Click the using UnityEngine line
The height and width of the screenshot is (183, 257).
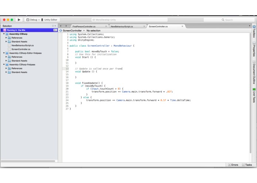click(82, 40)
